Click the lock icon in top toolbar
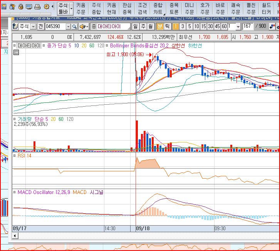The image size is (280, 251). (x=20, y=7)
